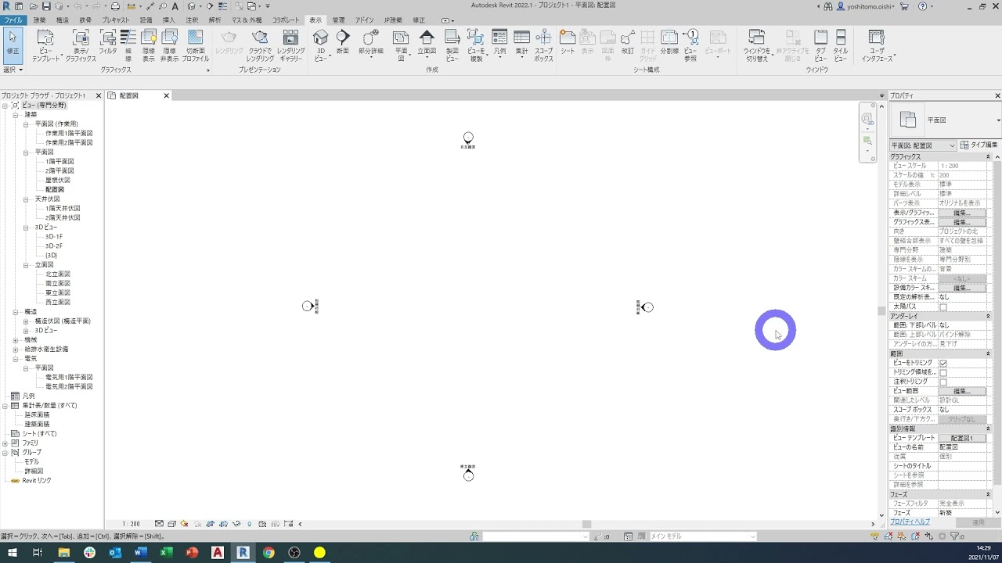
Task: Switch to the アドイン ribbon tab
Action: click(x=365, y=20)
